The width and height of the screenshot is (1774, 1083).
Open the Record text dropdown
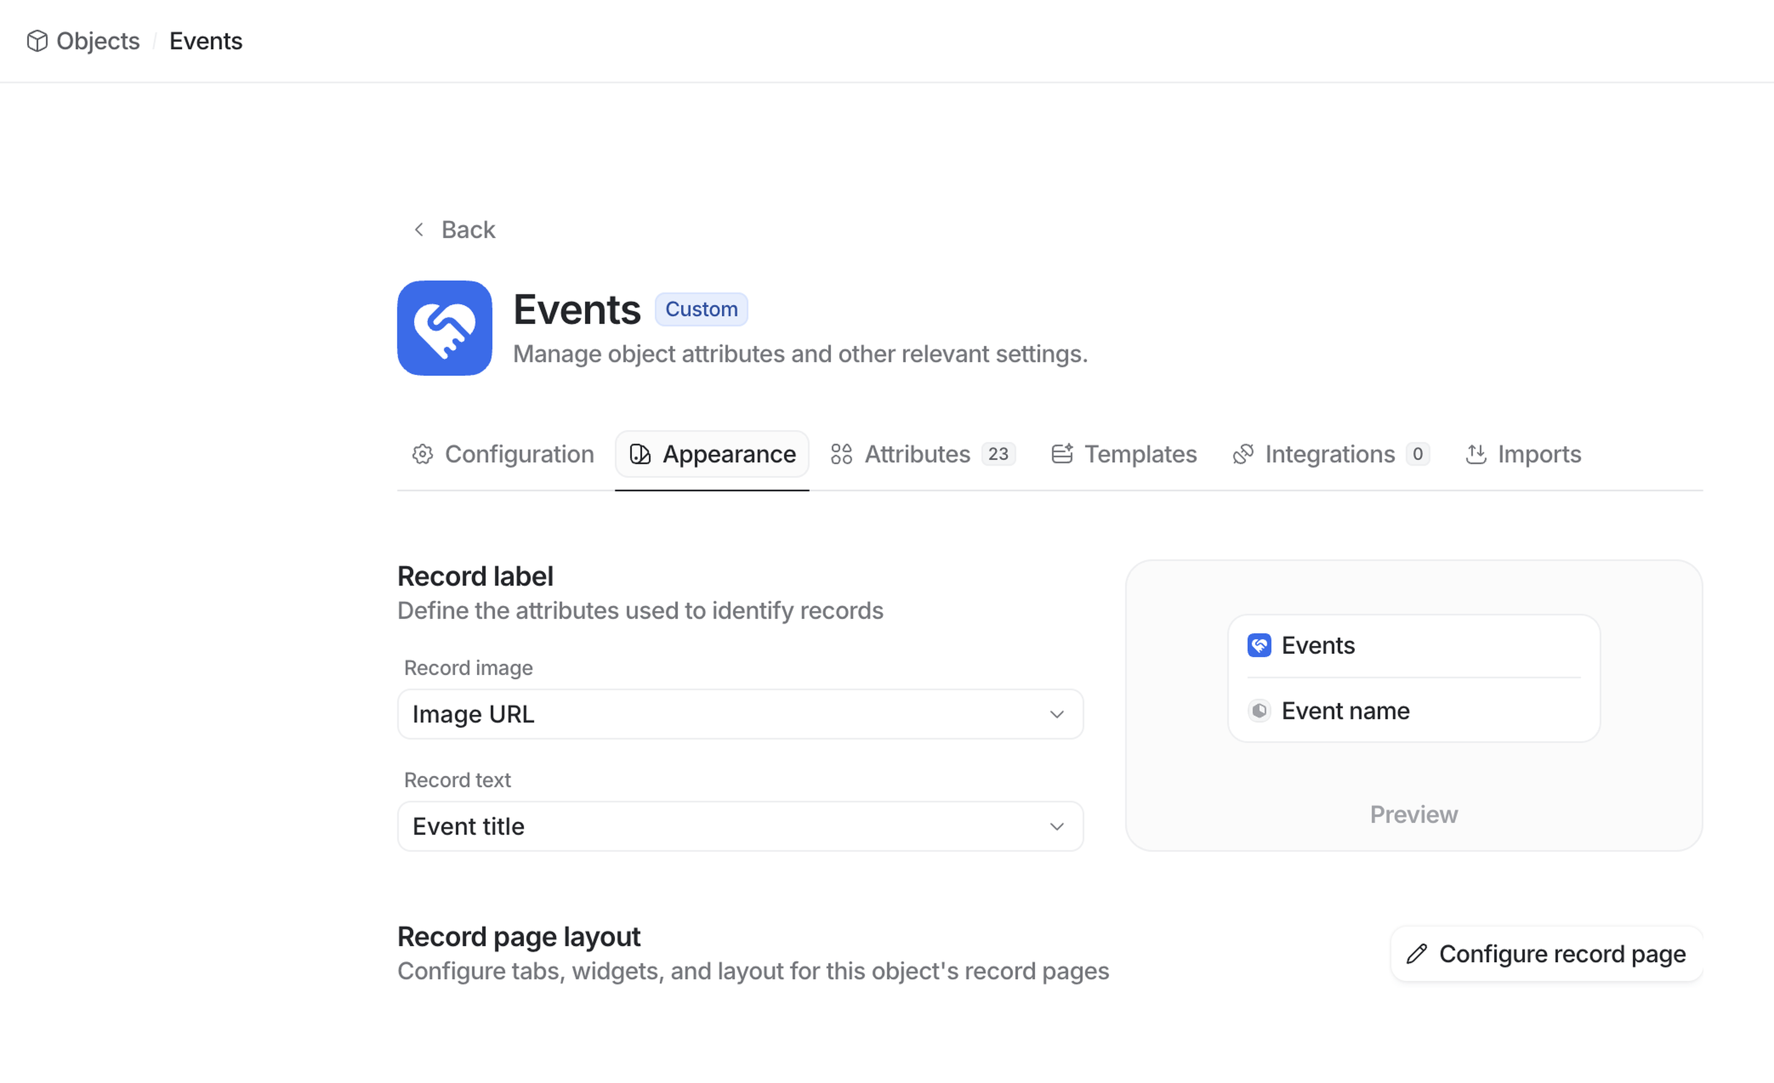[740, 826]
